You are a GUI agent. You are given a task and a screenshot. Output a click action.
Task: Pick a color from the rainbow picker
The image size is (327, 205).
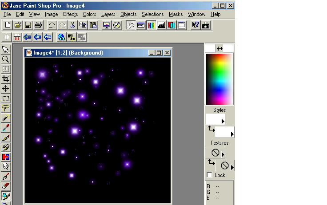219,79
